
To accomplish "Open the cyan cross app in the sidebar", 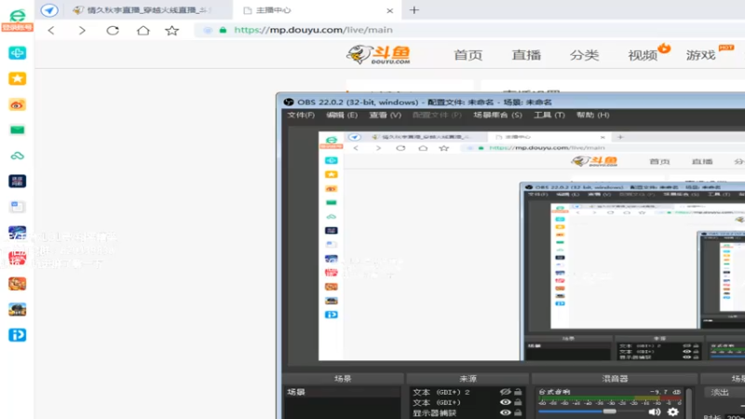I will pyautogui.click(x=17, y=53).
